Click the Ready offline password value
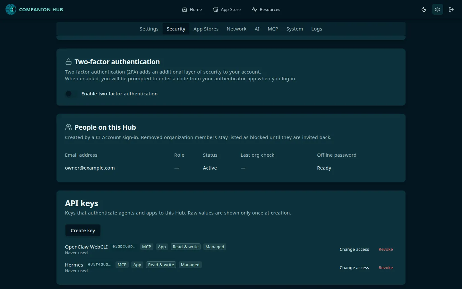The width and height of the screenshot is (462, 289). (324, 168)
